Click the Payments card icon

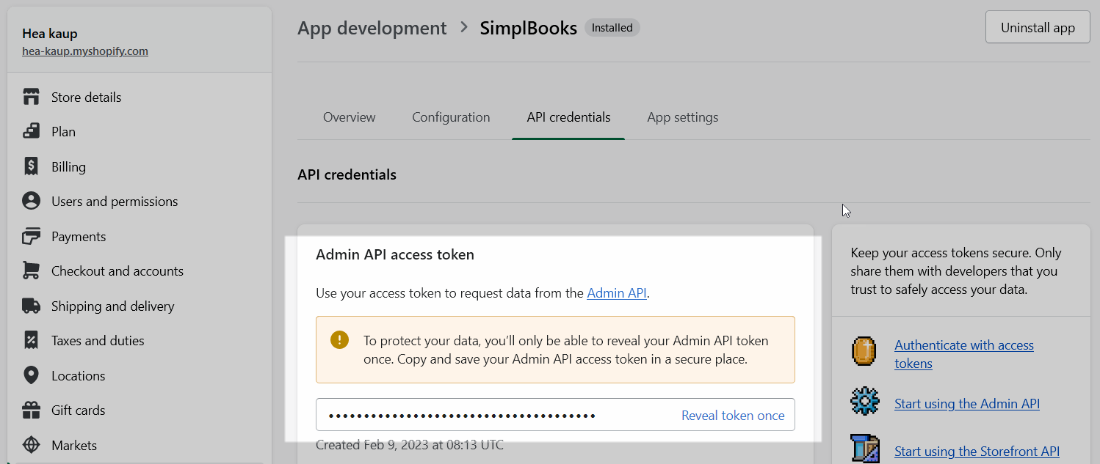(31, 237)
